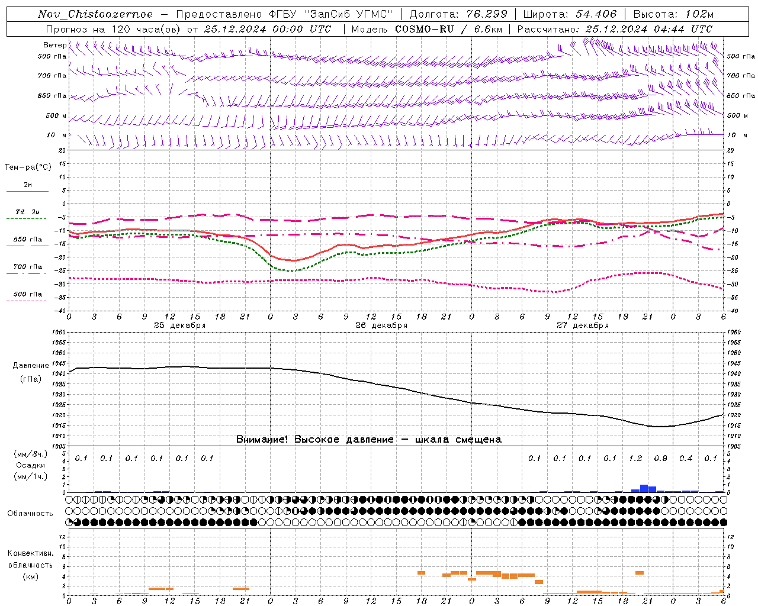
Task: Click the '(мм/3ч.)' unit label
Action: tap(30, 454)
